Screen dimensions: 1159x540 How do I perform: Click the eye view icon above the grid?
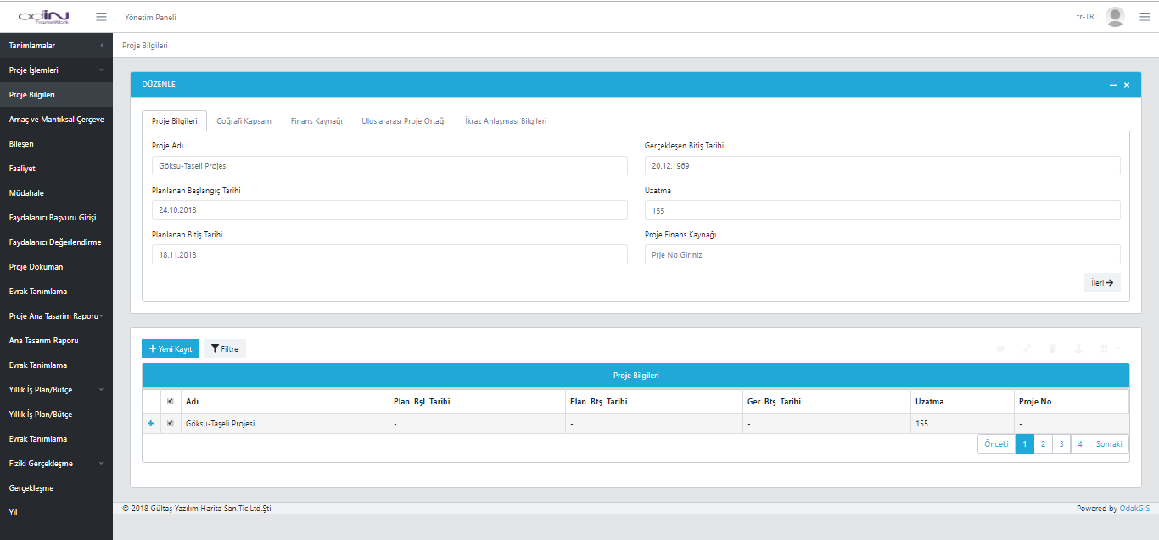click(1000, 348)
